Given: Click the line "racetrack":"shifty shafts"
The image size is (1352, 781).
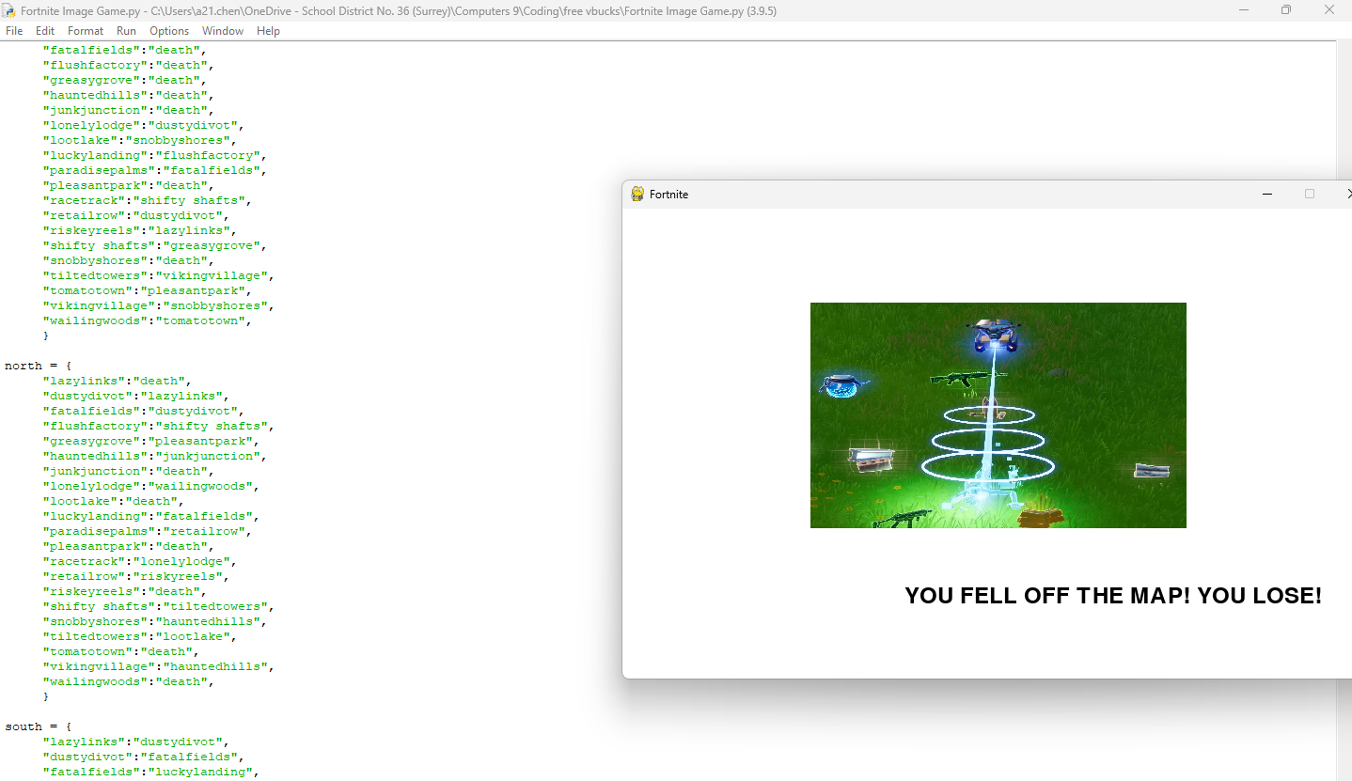Looking at the screenshot, I should (147, 200).
